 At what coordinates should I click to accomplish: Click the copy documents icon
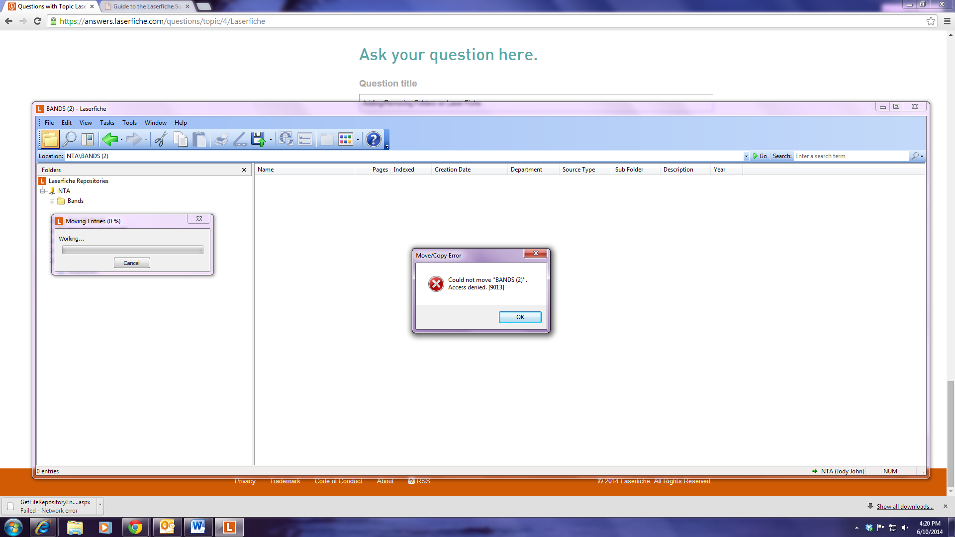[181, 139]
